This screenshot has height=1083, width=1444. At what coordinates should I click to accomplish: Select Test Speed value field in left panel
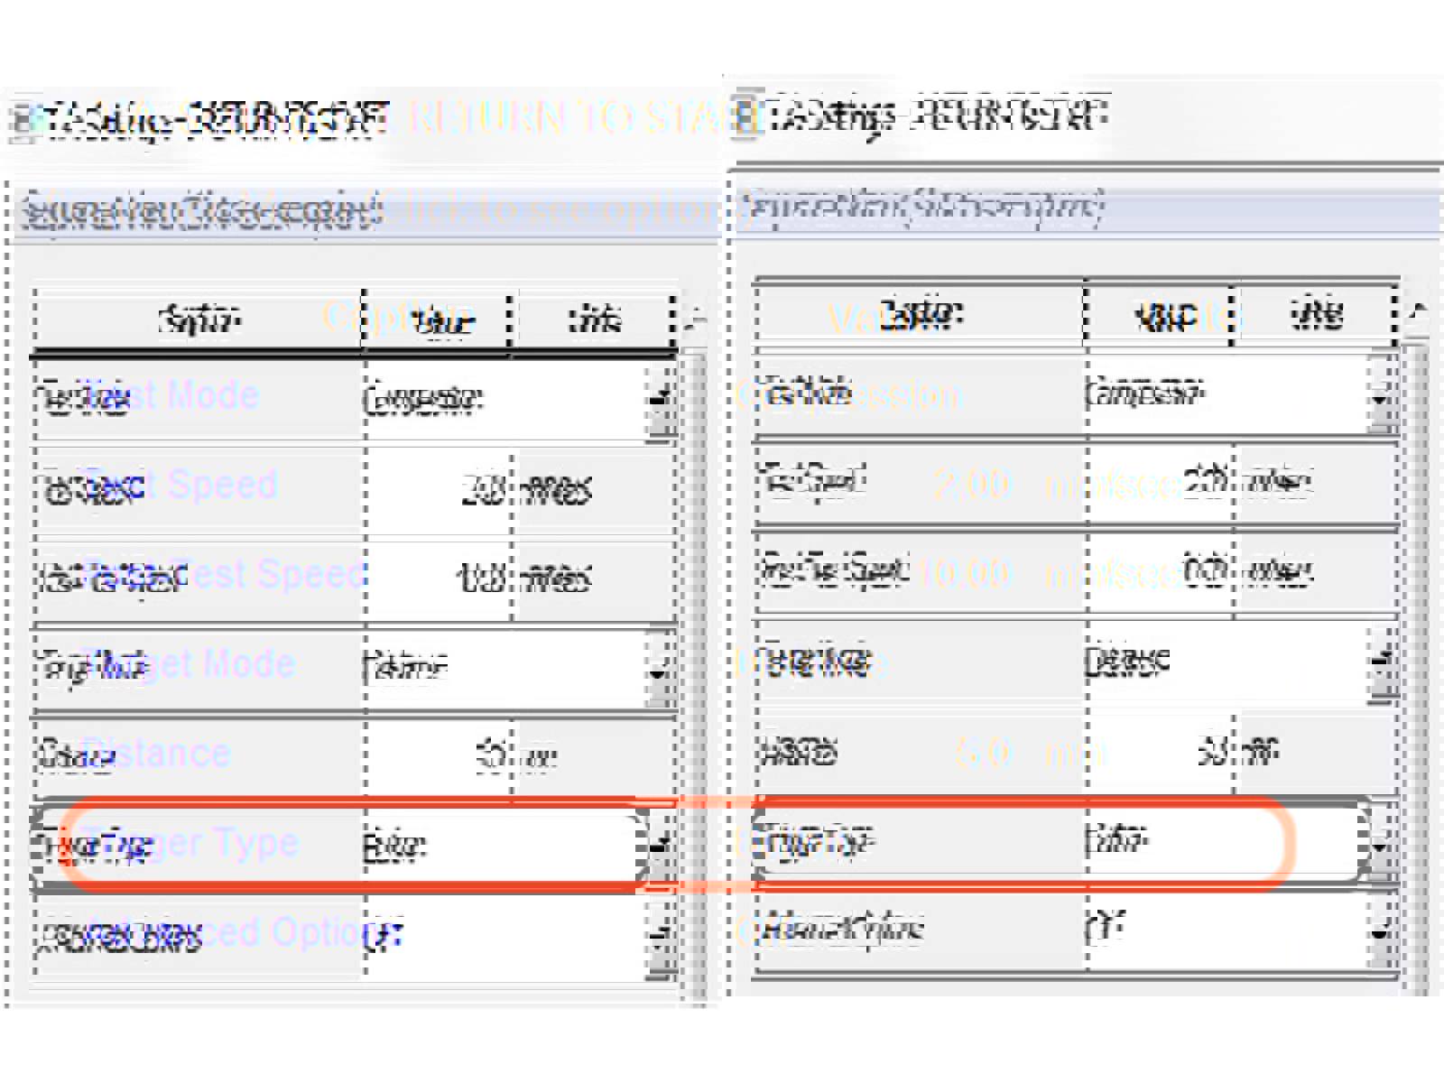pos(438,490)
